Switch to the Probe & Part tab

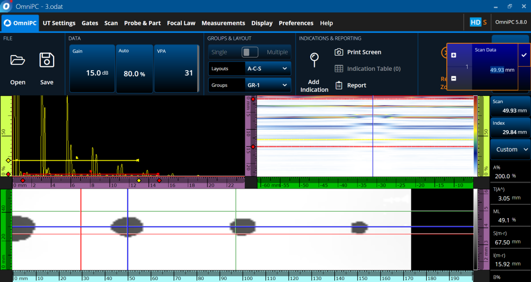pyautogui.click(x=142, y=23)
